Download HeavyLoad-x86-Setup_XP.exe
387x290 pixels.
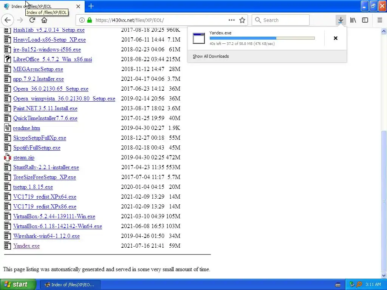click(50, 40)
